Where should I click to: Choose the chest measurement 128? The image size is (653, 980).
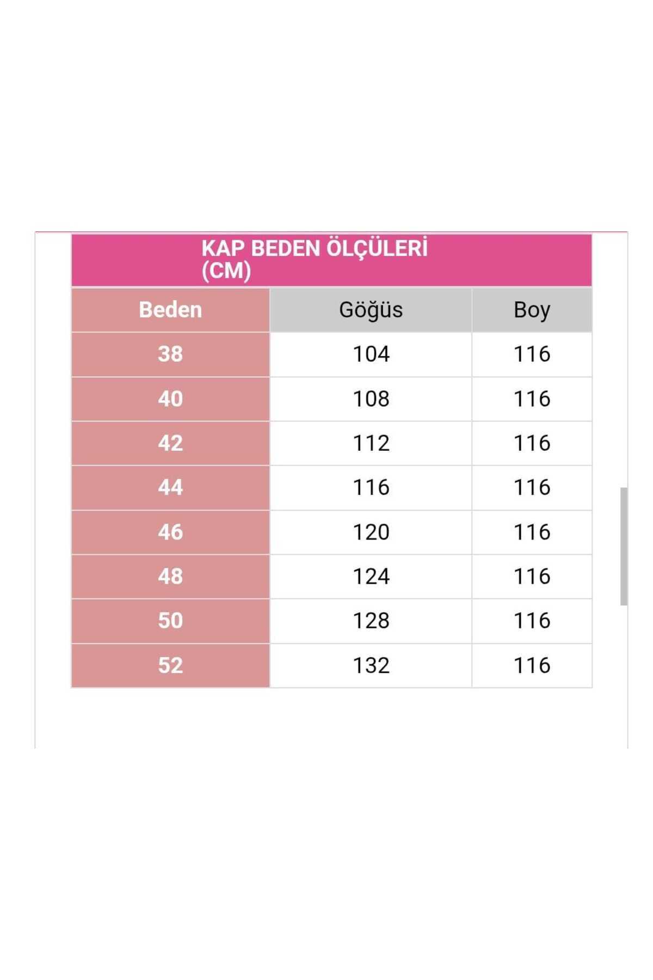point(371,621)
